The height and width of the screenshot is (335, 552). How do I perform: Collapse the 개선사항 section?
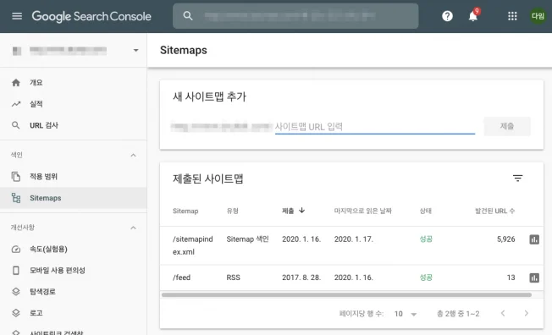[x=133, y=228]
